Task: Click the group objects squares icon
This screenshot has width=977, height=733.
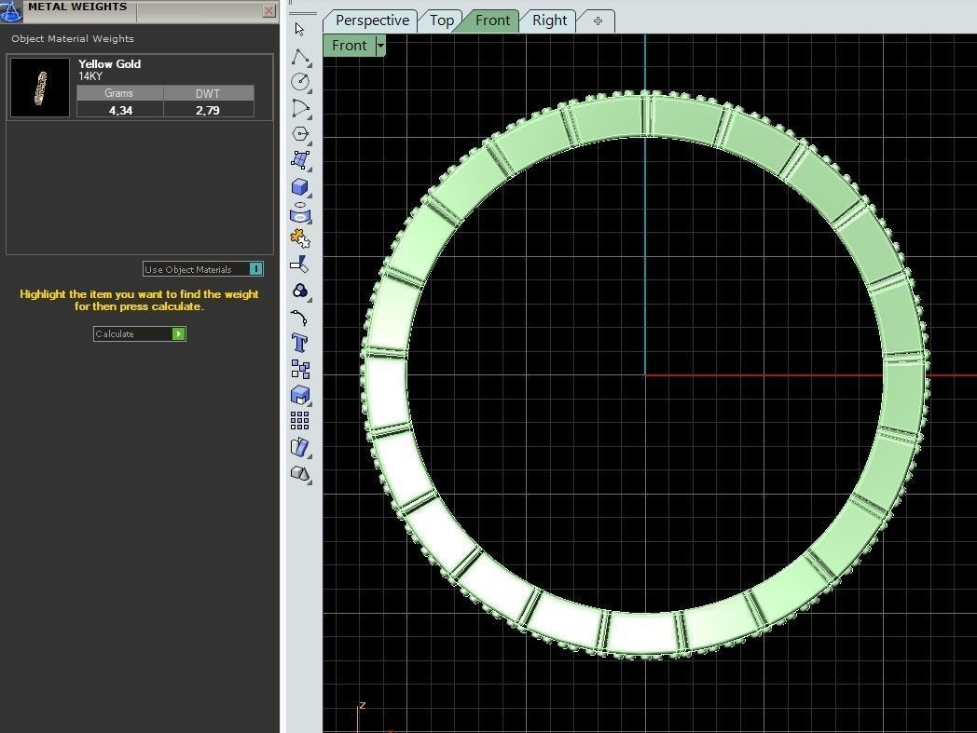Action: 300,370
